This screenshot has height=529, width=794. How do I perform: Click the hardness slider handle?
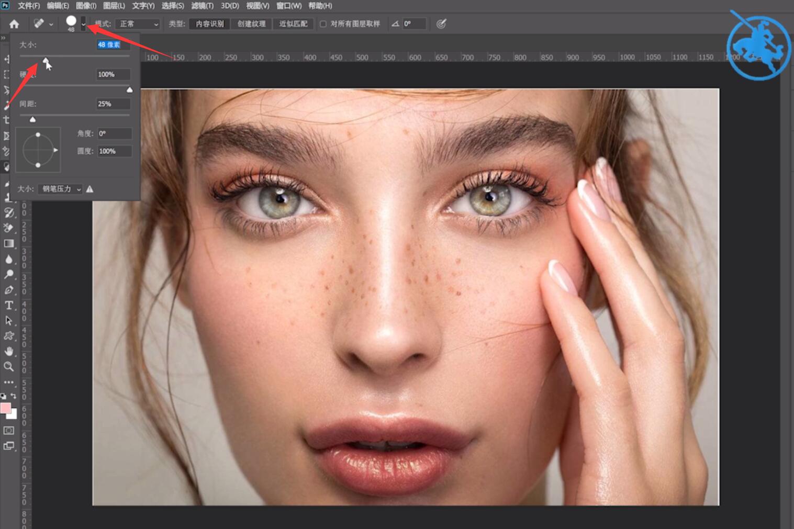coord(130,90)
